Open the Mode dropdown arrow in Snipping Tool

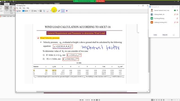coord(30,11)
